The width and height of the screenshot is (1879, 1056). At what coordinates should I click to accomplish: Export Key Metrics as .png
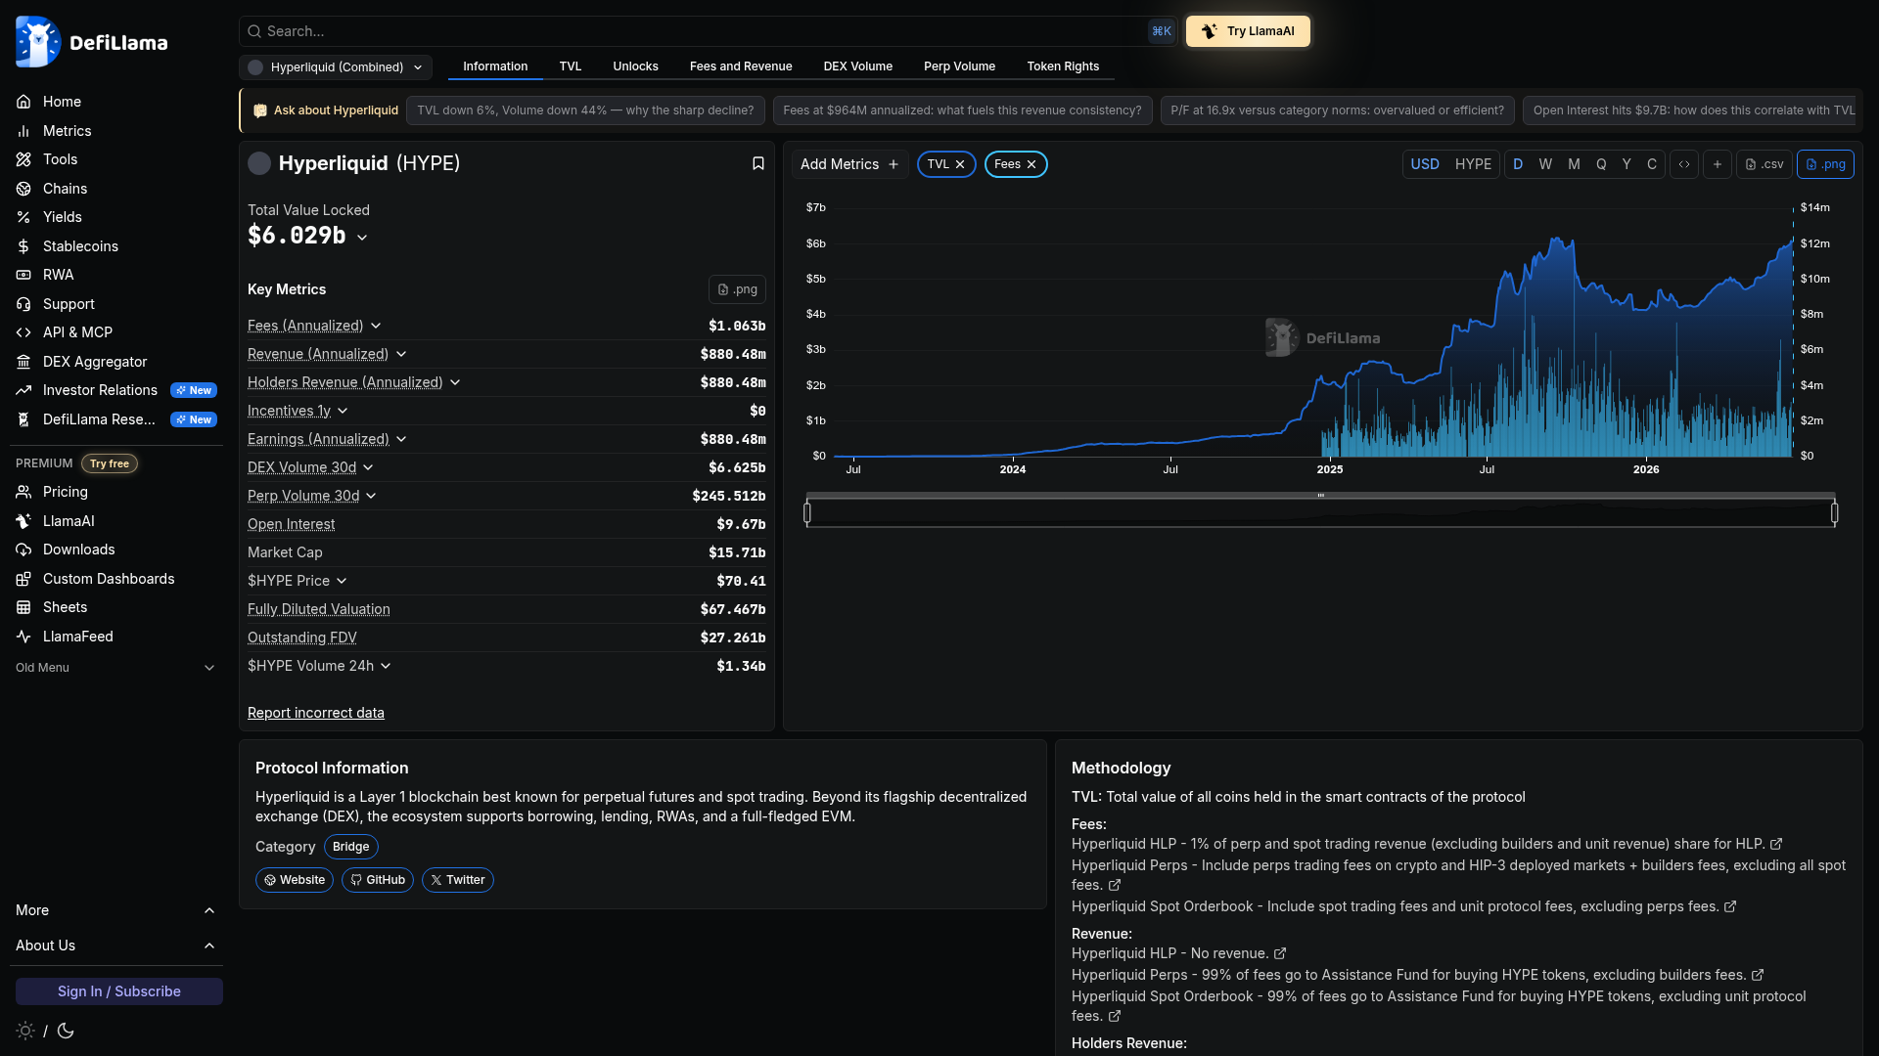click(737, 289)
